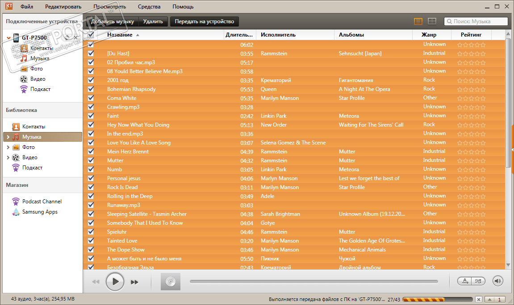Click Удалить button
Image resolution: width=514 pixels, height=305 pixels.
153,21
